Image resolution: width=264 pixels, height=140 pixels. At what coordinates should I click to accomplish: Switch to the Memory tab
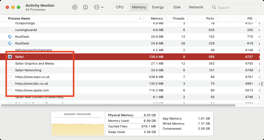[139, 7]
